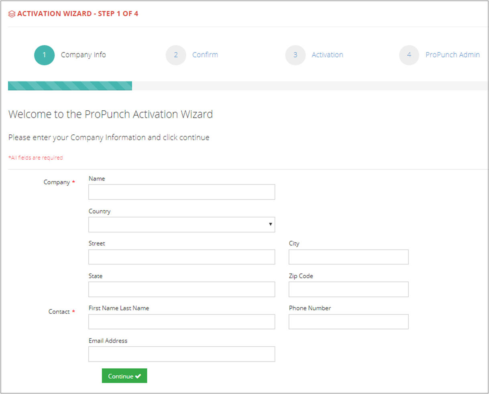Click the Confirm step label
The height and width of the screenshot is (394, 489).
[205, 55]
